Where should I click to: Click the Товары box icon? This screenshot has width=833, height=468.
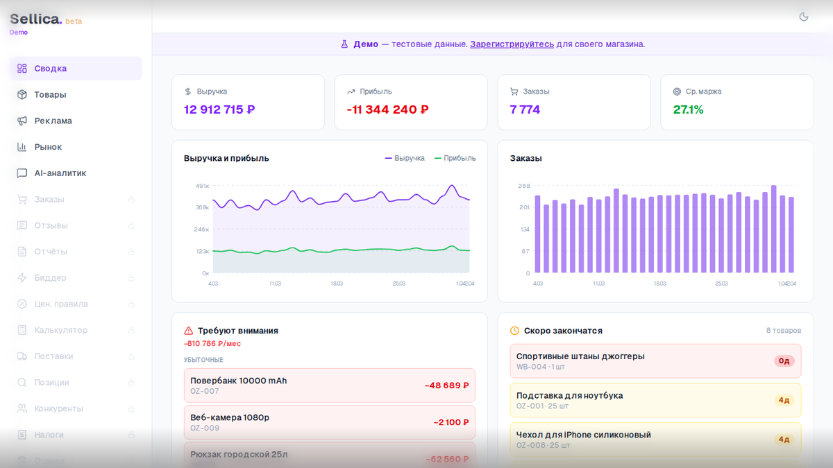click(x=22, y=95)
